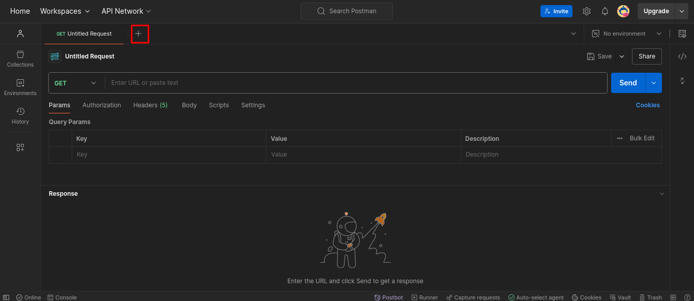Viewport: 694px width, 301px height.
Task: Click the Query Params heading
Action: click(70, 122)
